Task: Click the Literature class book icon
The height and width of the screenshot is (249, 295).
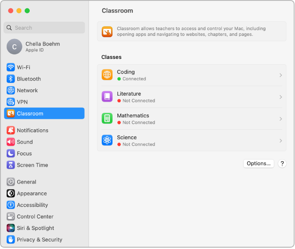Action: click(107, 97)
